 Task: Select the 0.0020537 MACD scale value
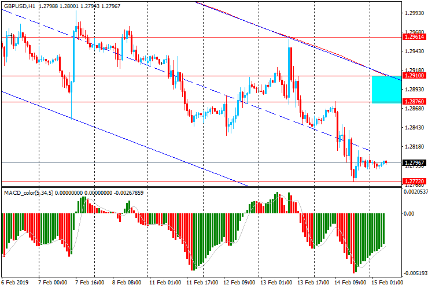pos(414,191)
